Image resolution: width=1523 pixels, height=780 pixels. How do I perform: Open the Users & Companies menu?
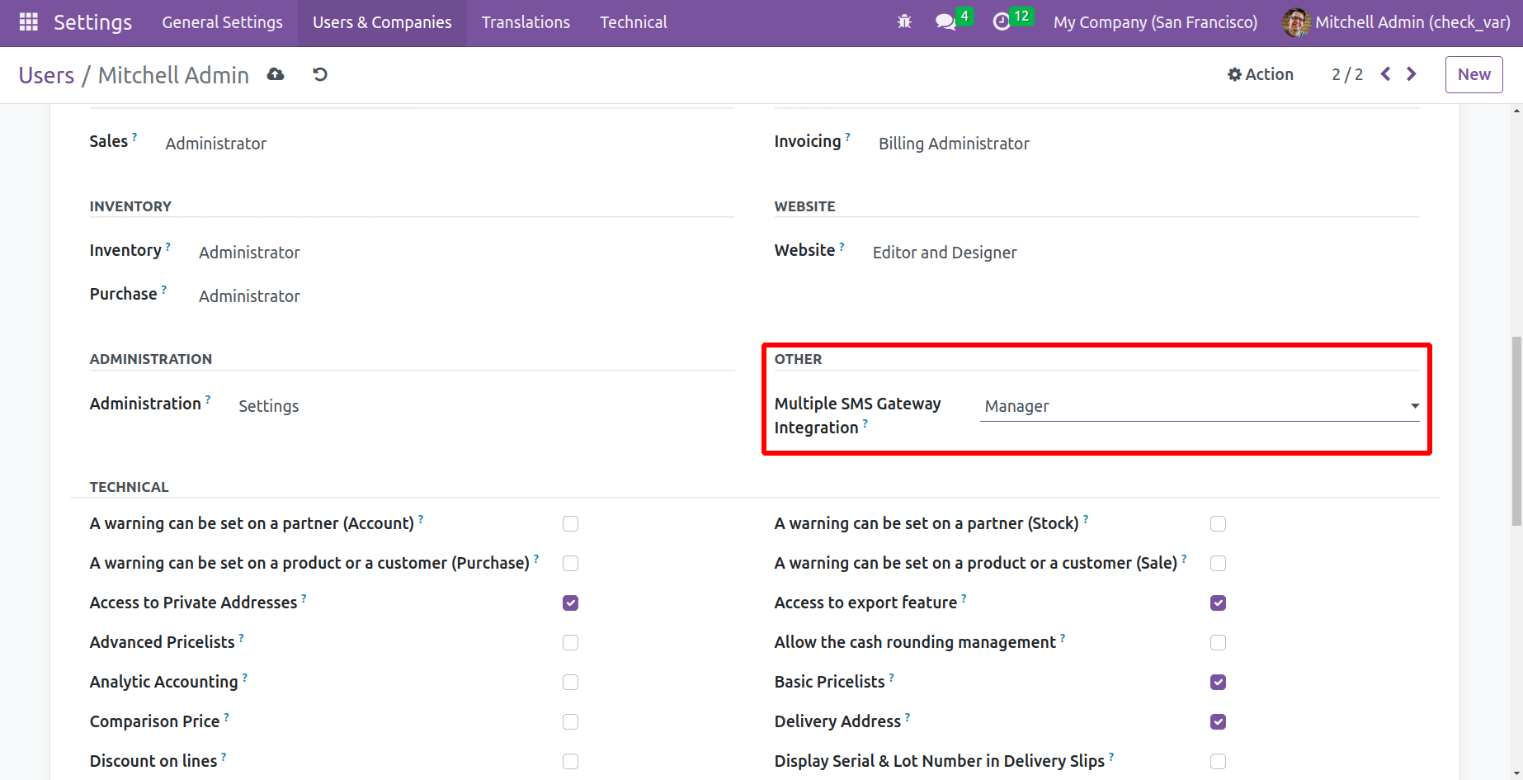tap(382, 22)
